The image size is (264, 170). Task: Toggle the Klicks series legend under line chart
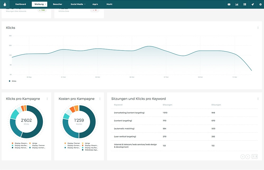click(13, 81)
